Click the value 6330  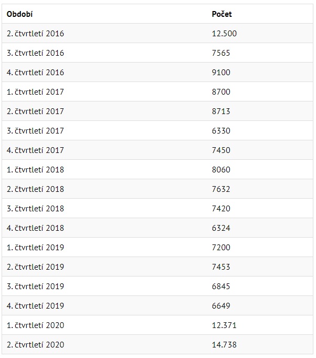(221, 131)
